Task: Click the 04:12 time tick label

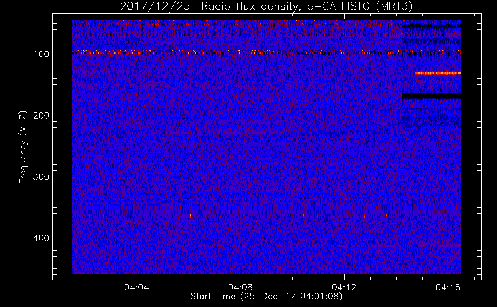Action: coord(344,288)
